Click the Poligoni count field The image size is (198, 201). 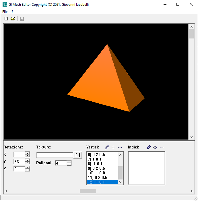61,163
